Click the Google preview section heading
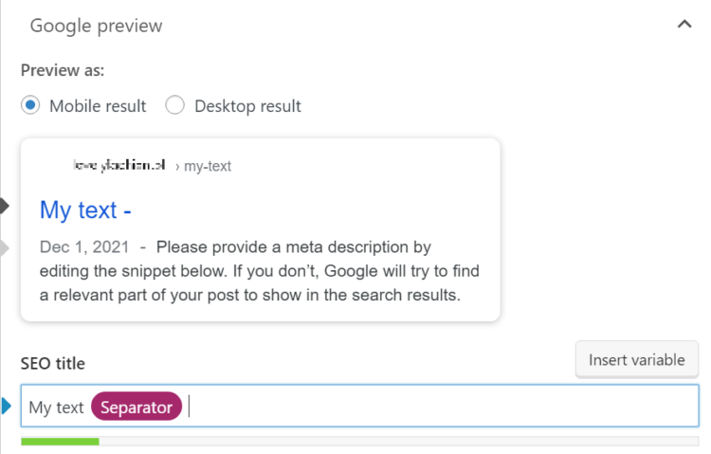This screenshot has height=454, width=711. 96,26
